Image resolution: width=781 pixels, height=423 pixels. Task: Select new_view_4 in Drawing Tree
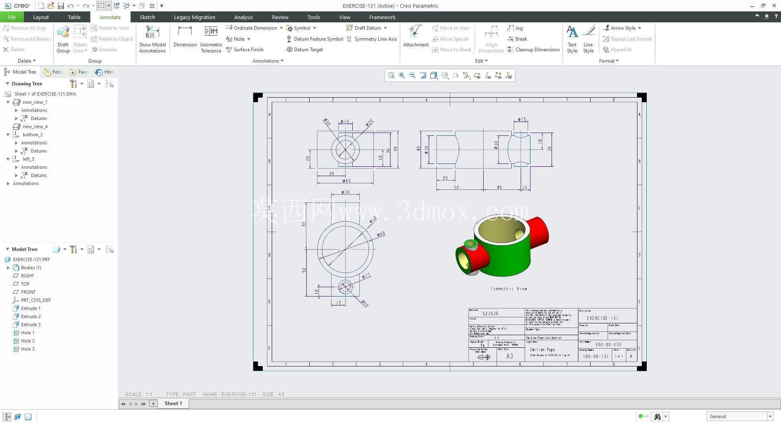[31, 126]
